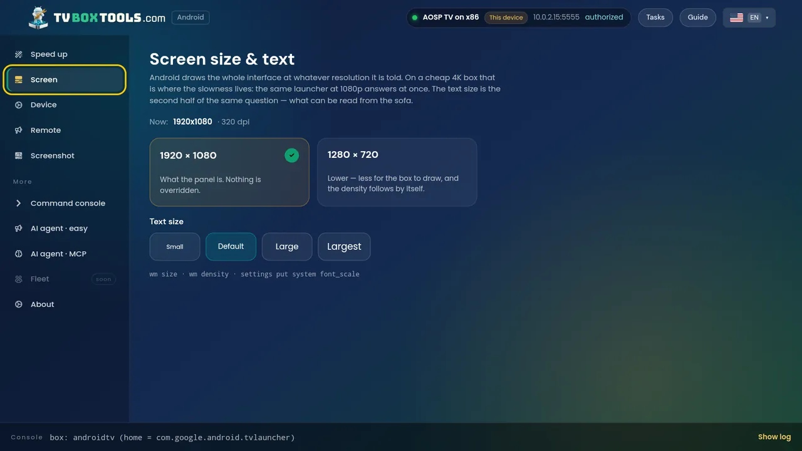This screenshot has width=802, height=451.
Task: Click the Device sidebar icon
Action: tap(19, 105)
